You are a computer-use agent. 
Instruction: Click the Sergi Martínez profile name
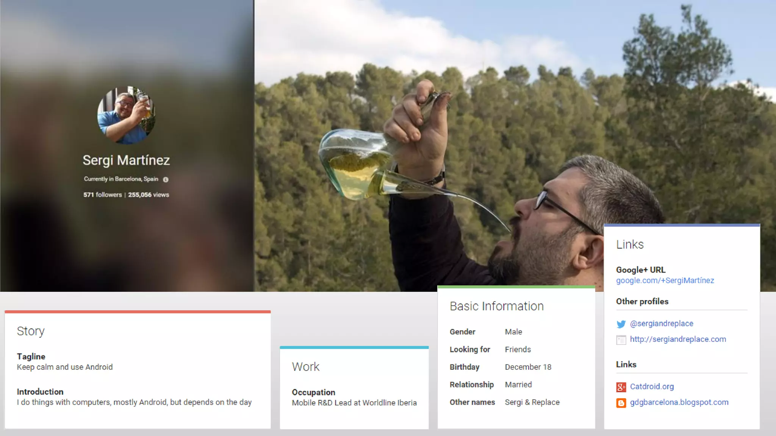pos(126,160)
